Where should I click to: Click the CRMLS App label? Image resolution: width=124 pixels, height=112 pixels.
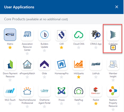tap(96, 44)
